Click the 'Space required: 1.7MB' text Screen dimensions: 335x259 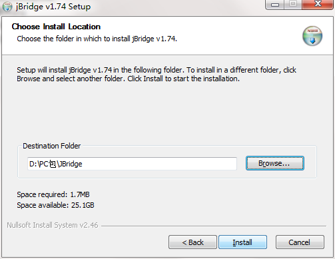tap(53, 194)
